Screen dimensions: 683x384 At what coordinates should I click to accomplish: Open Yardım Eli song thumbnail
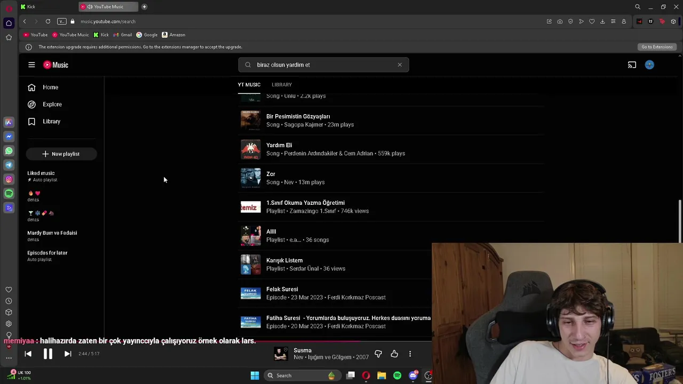tap(250, 149)
